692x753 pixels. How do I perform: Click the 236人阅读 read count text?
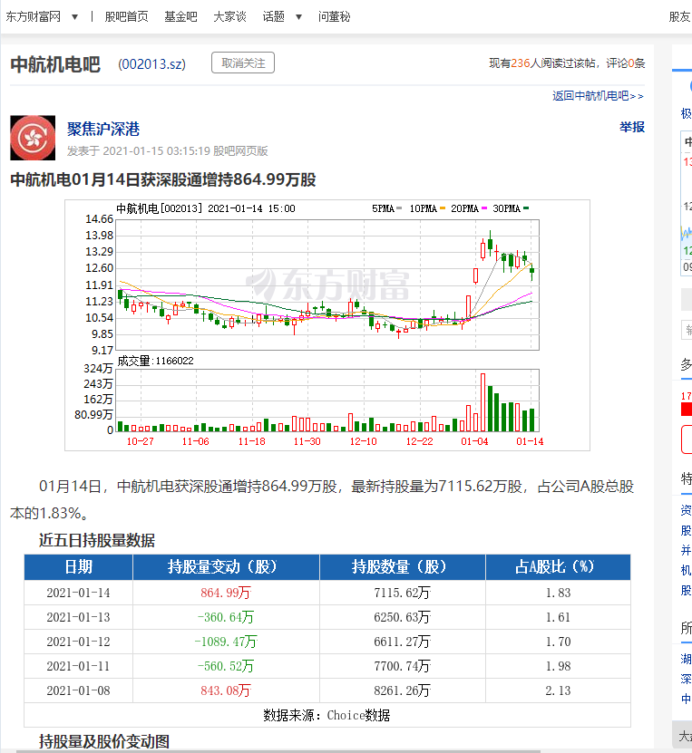(543, 63)
